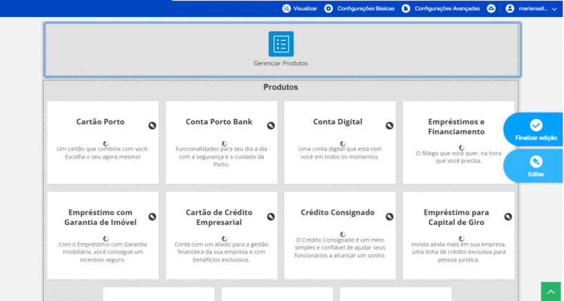Open the Visualizar menu item
The image size is (564, 301).
coord(305,8)
